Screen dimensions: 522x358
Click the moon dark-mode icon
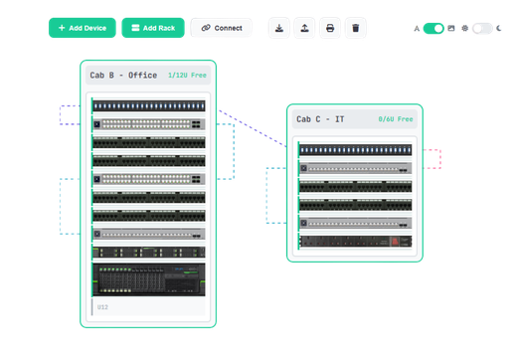(x=499, y=28)
